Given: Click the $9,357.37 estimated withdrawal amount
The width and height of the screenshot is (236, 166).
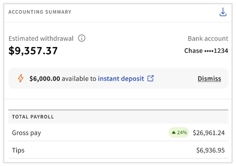Looking at the screenshot, I should click(33, 51).
